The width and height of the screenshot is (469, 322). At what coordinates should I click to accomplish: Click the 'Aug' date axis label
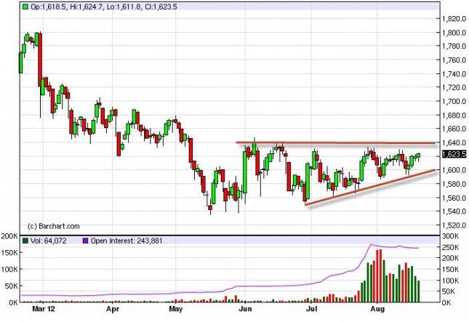tap(377, 309)
